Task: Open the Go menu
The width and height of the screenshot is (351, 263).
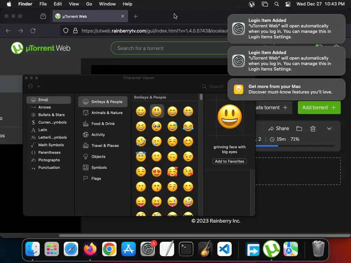Action: [x=89, y=4]
